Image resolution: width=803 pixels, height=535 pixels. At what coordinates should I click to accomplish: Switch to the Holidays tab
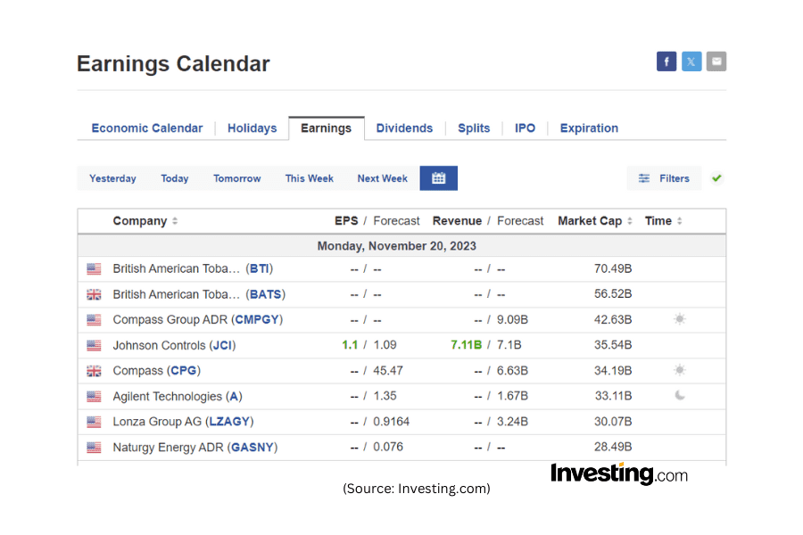[252, 128]
